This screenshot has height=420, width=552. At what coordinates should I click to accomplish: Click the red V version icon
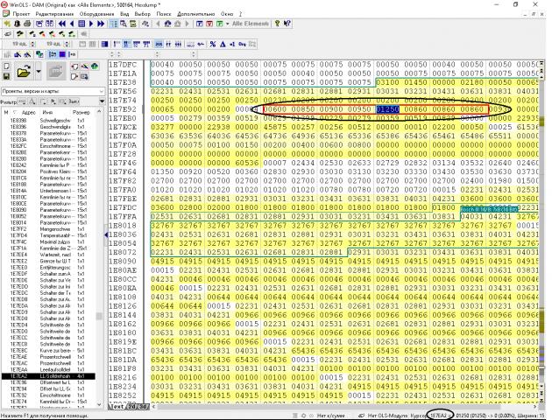tap(209, 24)
